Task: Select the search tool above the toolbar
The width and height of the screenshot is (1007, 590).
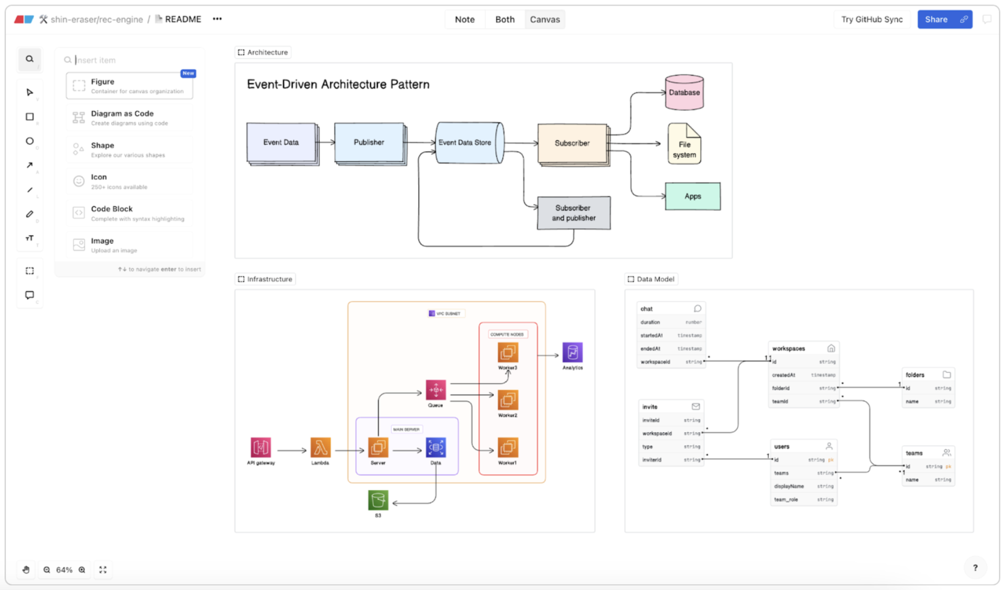Action: click(29, 59)
